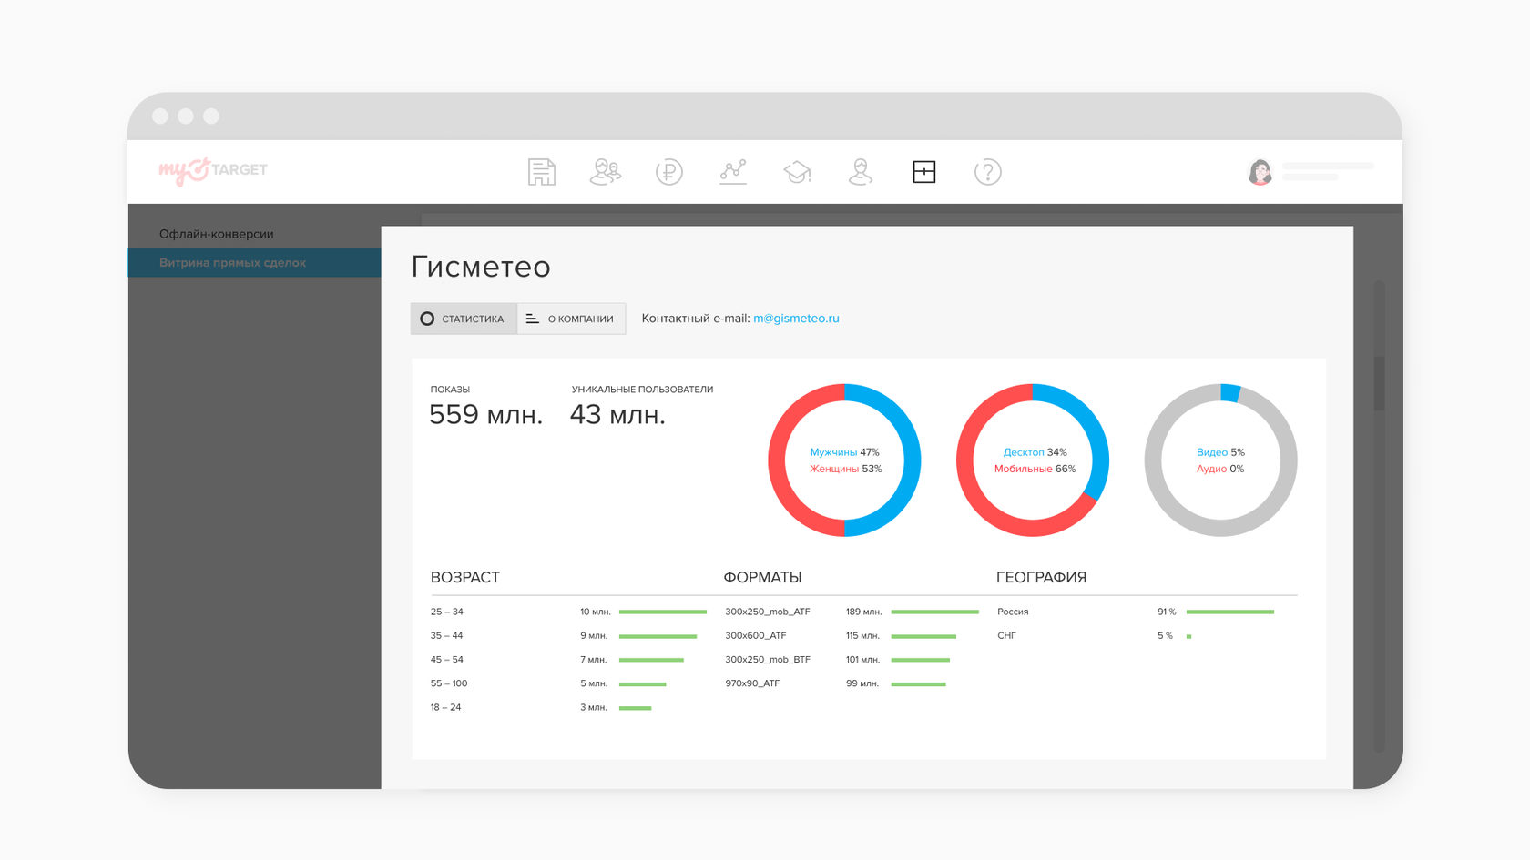Screen dimensions: 1530x860
Task: Click the ГЕОГРАФИЯ section heading
Action: (1041, 578)
